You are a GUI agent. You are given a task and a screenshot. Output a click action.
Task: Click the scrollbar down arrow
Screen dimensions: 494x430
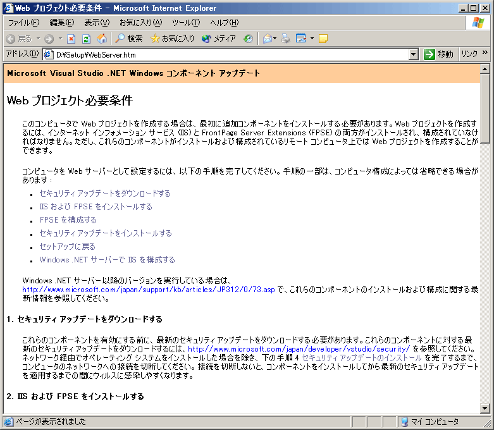(485, 408)
